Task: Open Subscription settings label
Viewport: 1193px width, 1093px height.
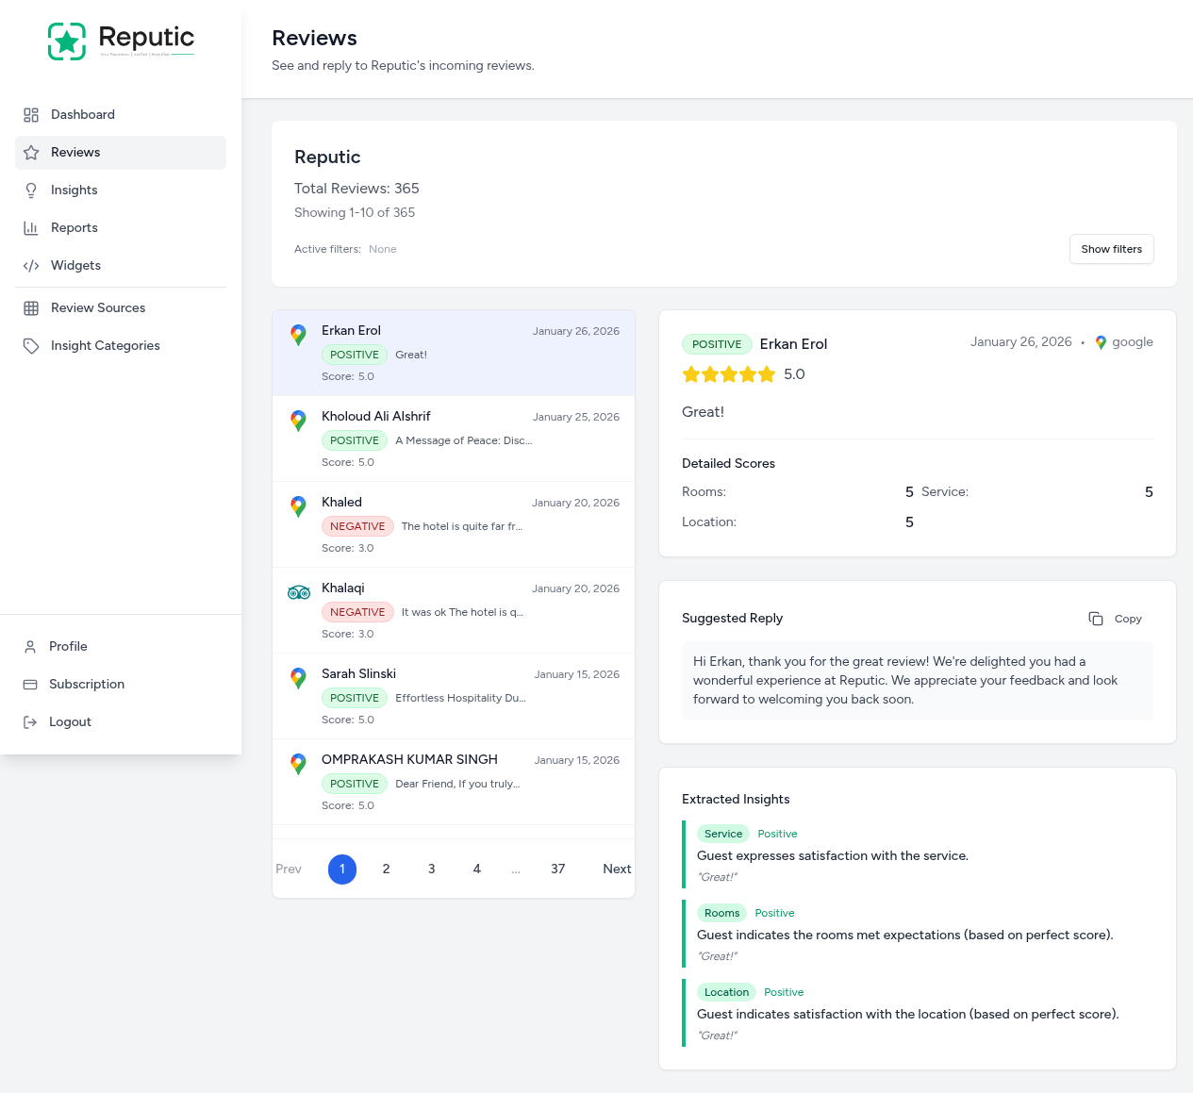Action: point(87,685)
